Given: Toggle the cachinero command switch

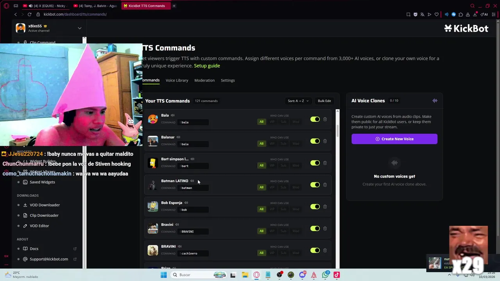Looking at the screenshot, I should tap(315, 250).
